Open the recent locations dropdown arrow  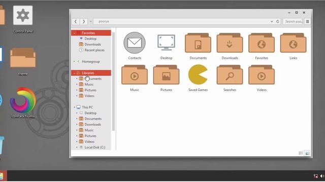(x=90, y=21)
